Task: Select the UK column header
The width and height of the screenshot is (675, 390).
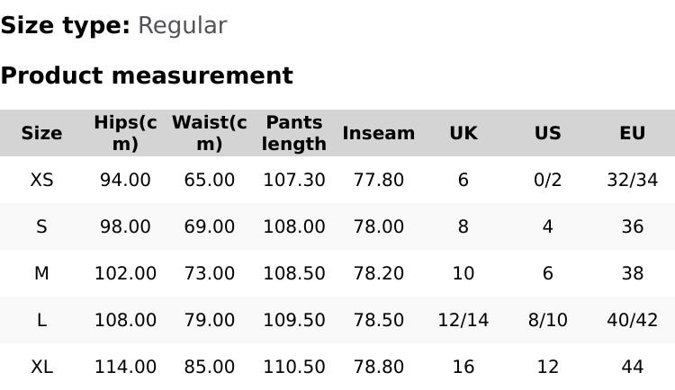Action: click(463, 133)
